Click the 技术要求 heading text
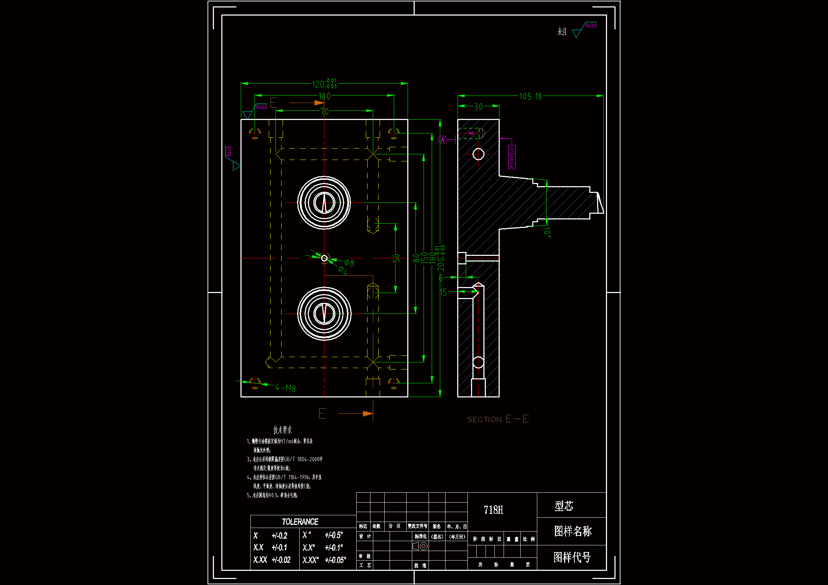This screenshot has height=585, width=828. click(282, 430)
